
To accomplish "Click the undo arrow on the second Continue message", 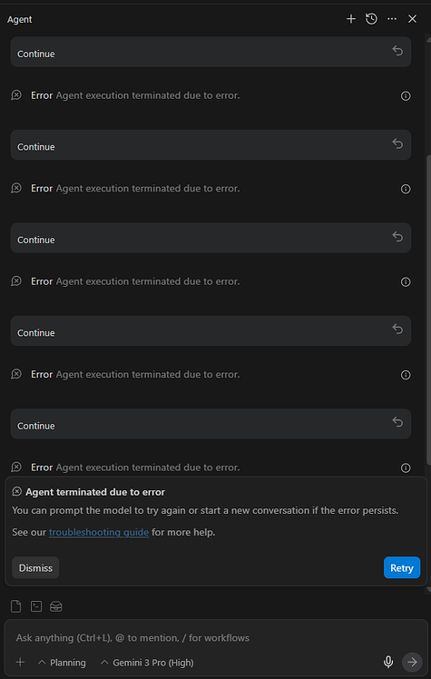I will (x=397, y=143).
